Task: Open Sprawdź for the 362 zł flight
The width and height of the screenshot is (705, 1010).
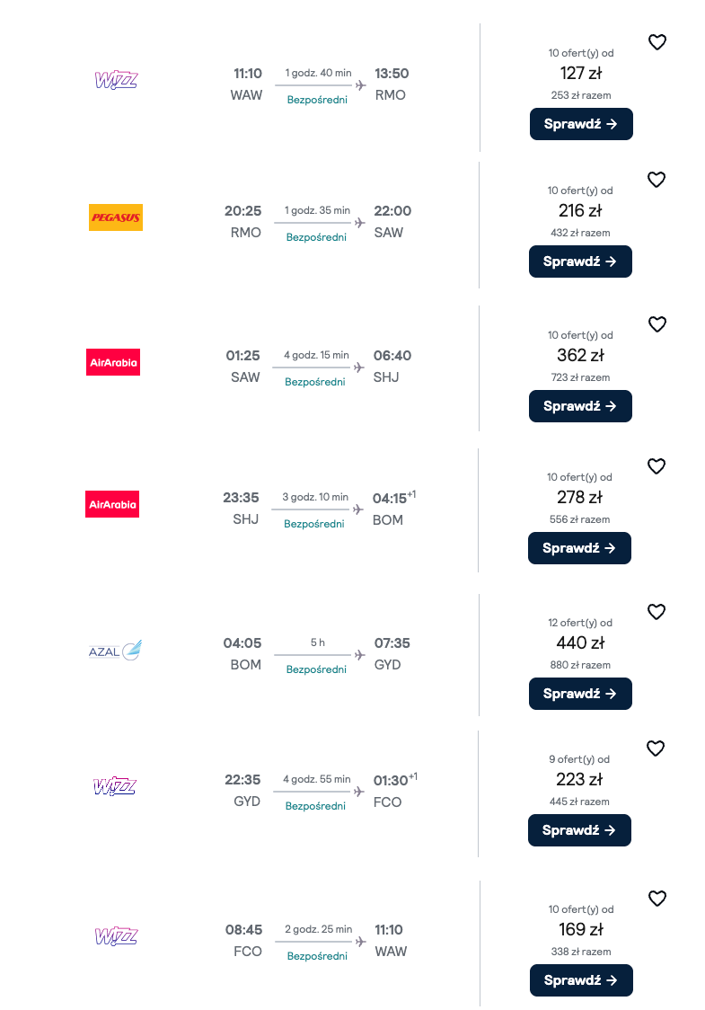Action: pos(580,406)
